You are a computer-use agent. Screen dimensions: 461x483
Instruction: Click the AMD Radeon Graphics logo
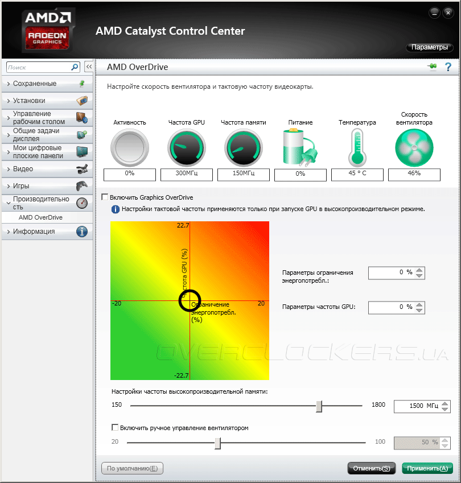pos(47,31)
